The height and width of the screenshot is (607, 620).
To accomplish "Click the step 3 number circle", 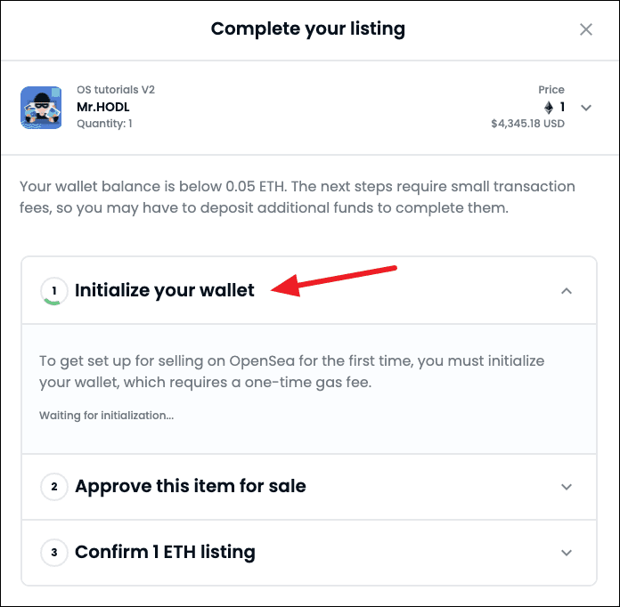I will 53,553.
